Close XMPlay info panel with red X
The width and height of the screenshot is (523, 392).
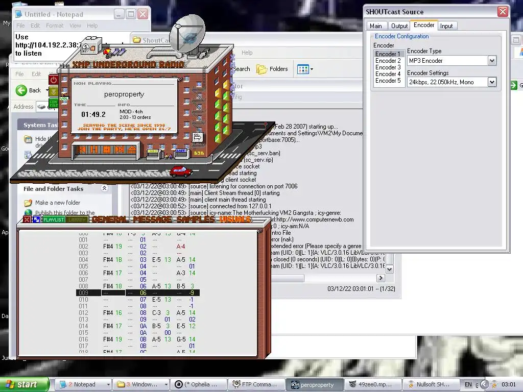click(27, 219)
